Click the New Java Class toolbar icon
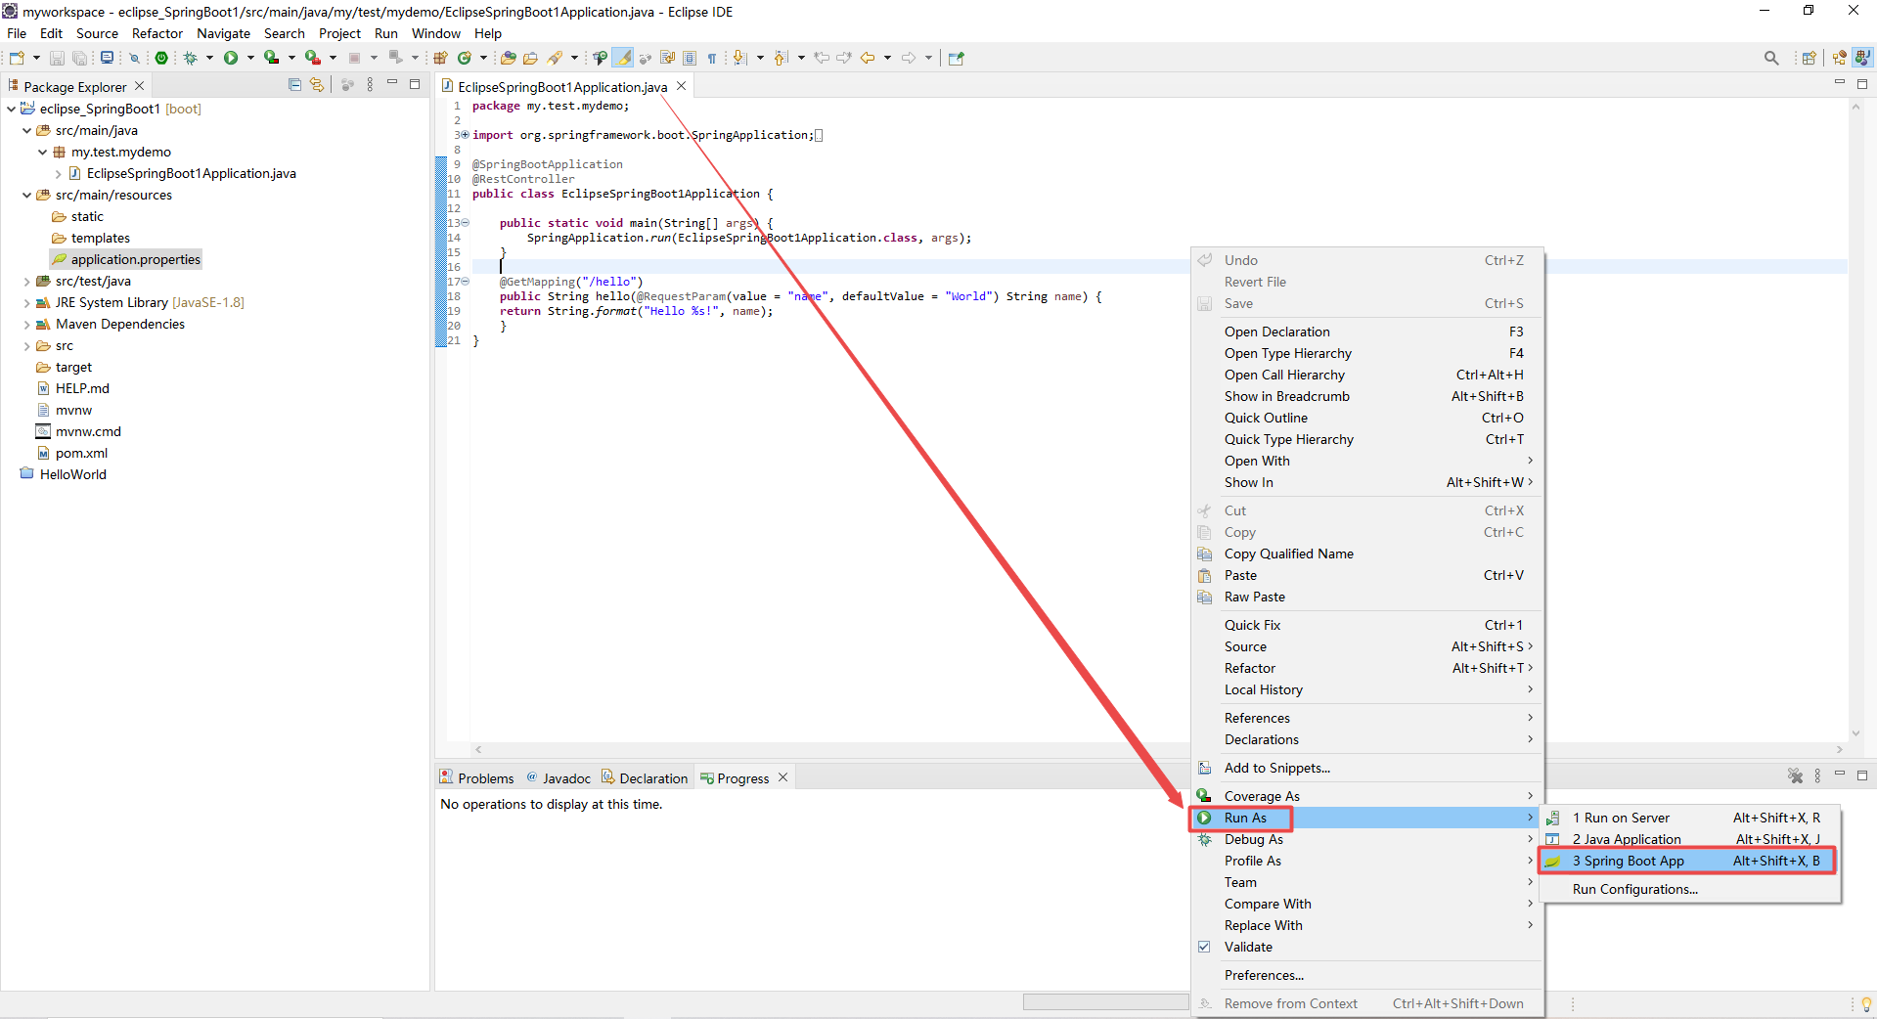This screenshot has width=1877, height=1019. coord(464,58)
